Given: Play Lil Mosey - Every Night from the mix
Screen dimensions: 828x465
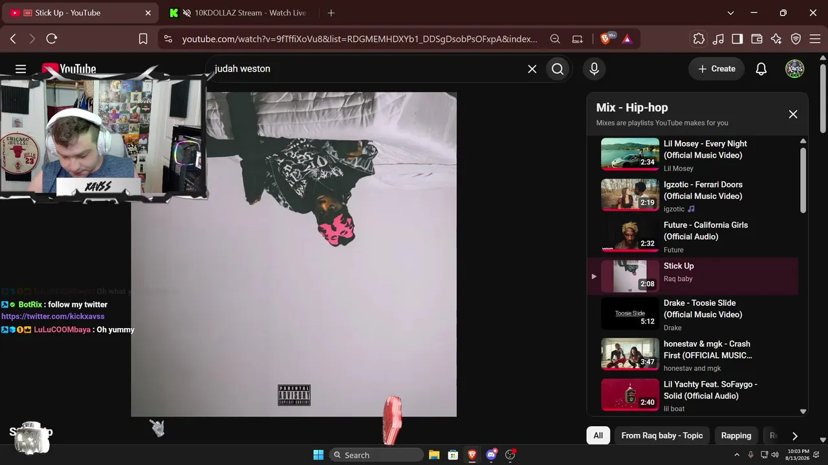Looking at the screenshot, I should [692, 155].
